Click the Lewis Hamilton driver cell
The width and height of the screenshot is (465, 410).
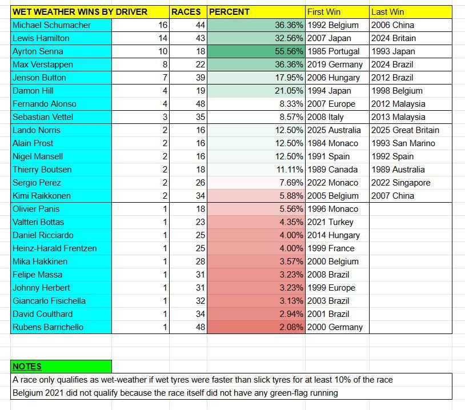pyautogui.click(x=41, y=38)
